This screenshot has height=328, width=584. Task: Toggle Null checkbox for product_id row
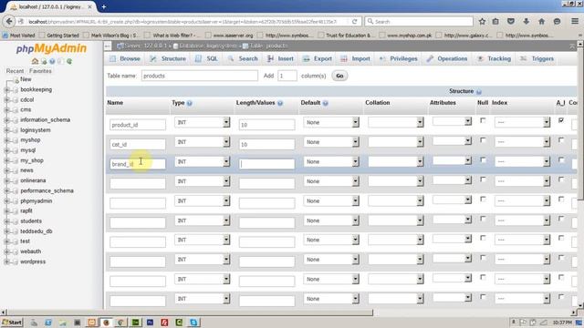point(483,120)
